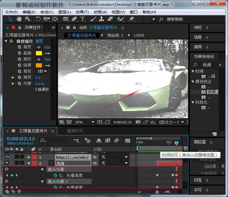
Task: Select the Rectangle shape tool
Action: (x=66, y=19)
